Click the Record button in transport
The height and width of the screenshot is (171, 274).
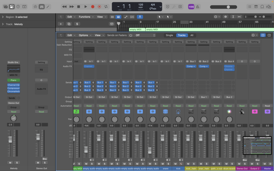point(93,6)
